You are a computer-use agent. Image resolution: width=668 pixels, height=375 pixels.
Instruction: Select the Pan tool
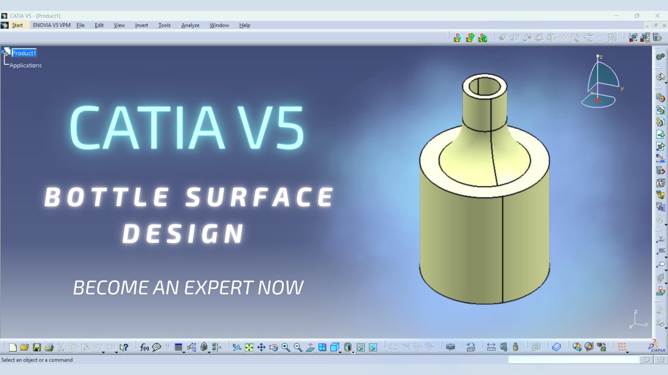(x=261, y=347)
